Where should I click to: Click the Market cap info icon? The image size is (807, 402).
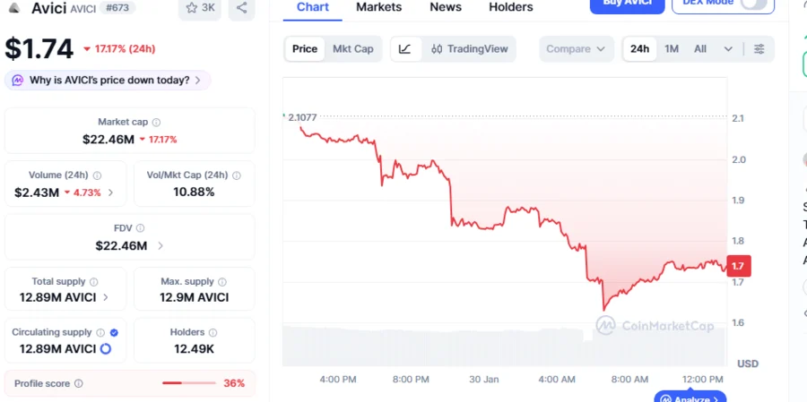[x=156, y=122]
